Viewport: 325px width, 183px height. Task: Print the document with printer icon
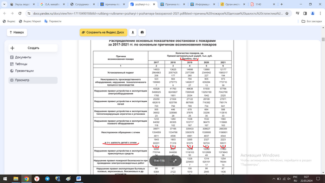tap(142, 33)
